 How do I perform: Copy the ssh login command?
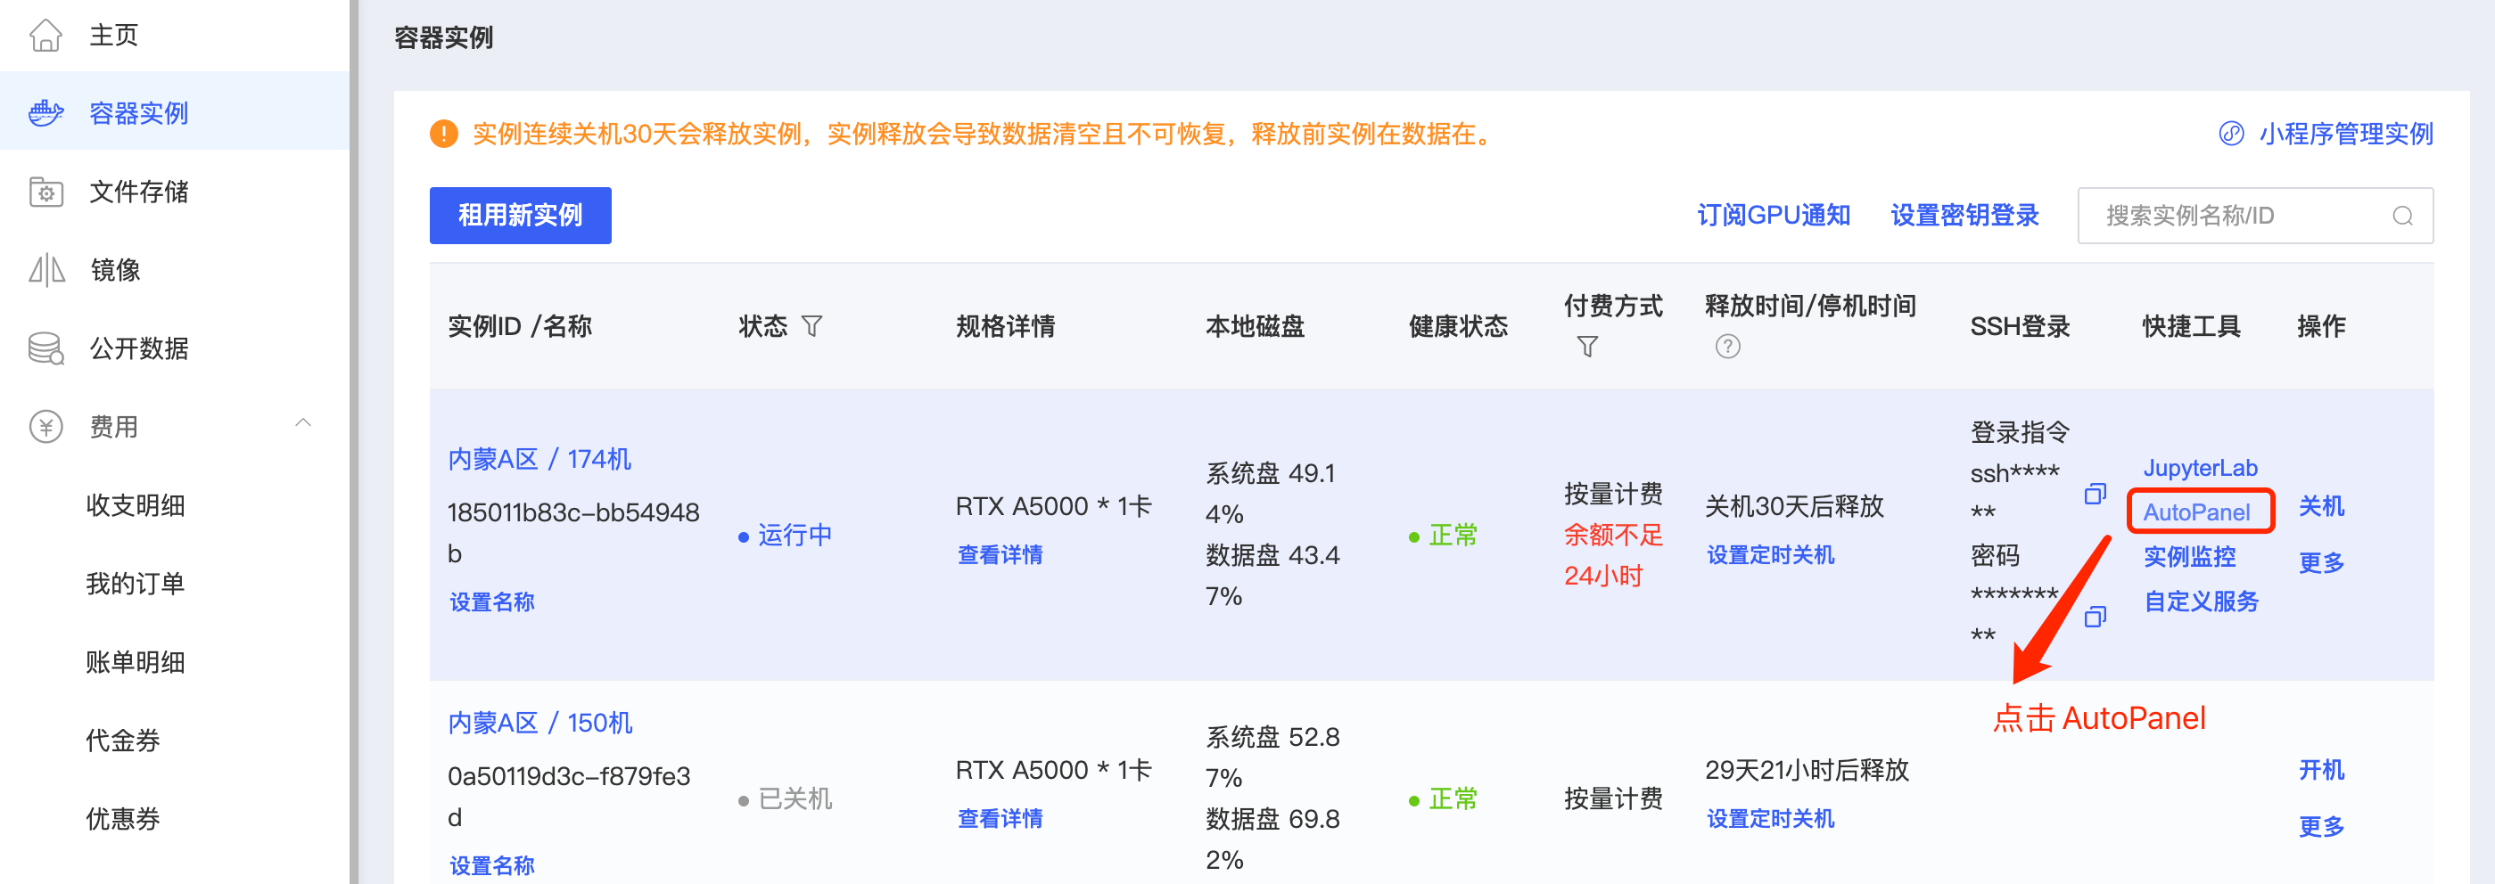(x=2095, y=494)
